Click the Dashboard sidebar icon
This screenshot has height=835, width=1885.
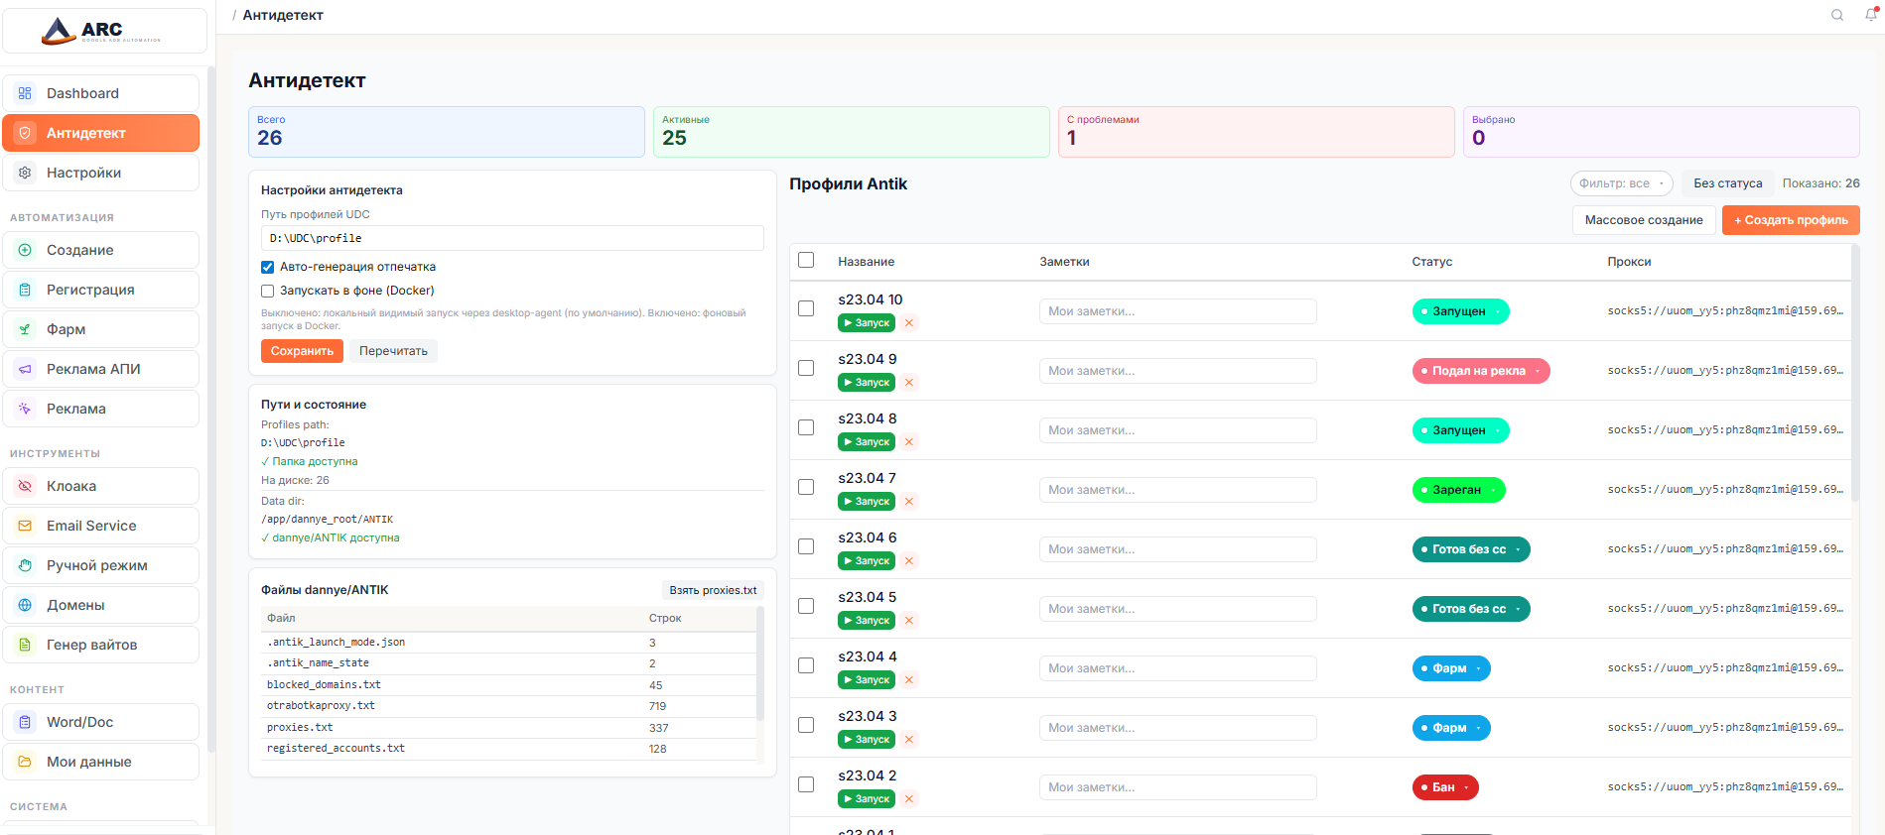25,93
